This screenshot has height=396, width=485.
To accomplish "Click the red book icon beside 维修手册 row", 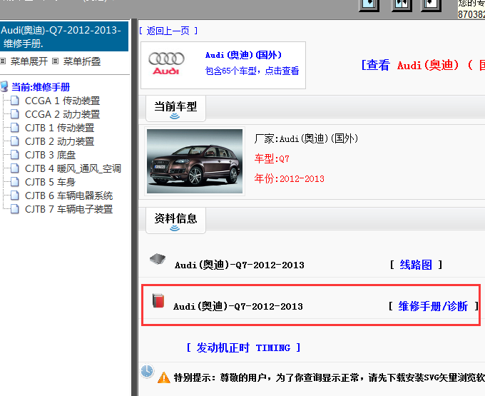I will click(x=158, y=300).
